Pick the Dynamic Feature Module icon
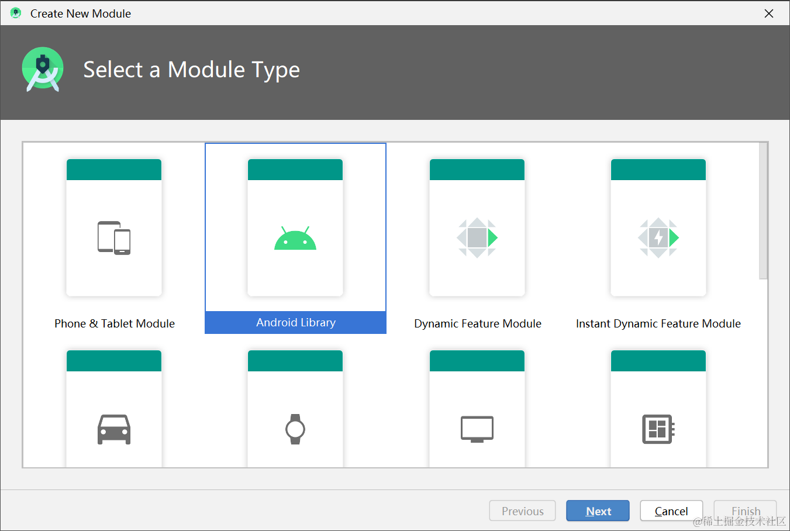Image resolution: width=790 pixels, height=531 pixels. coord(477,237)
